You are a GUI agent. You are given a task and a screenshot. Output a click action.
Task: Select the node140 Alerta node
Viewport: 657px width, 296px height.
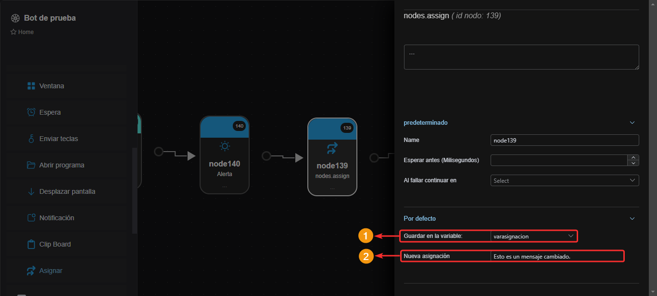225,155
